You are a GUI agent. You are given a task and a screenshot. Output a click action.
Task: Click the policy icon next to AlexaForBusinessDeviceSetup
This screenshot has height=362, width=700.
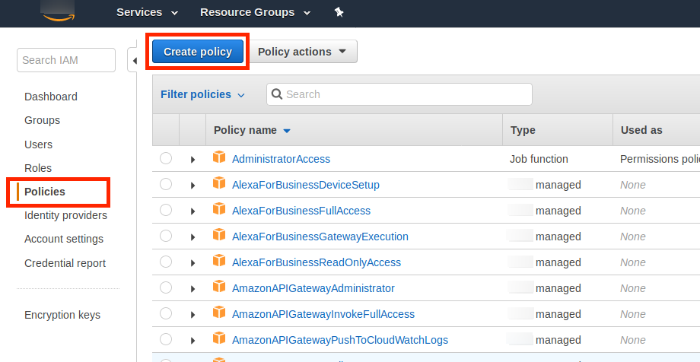[x=219, y=184]
